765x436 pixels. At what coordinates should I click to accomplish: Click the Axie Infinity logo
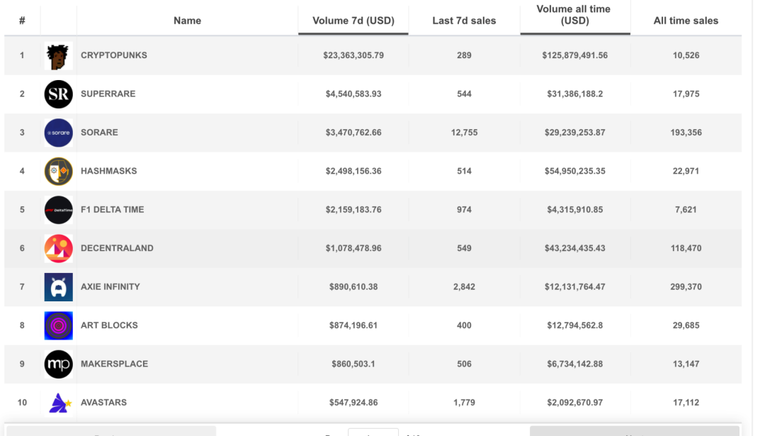point(59,287)
